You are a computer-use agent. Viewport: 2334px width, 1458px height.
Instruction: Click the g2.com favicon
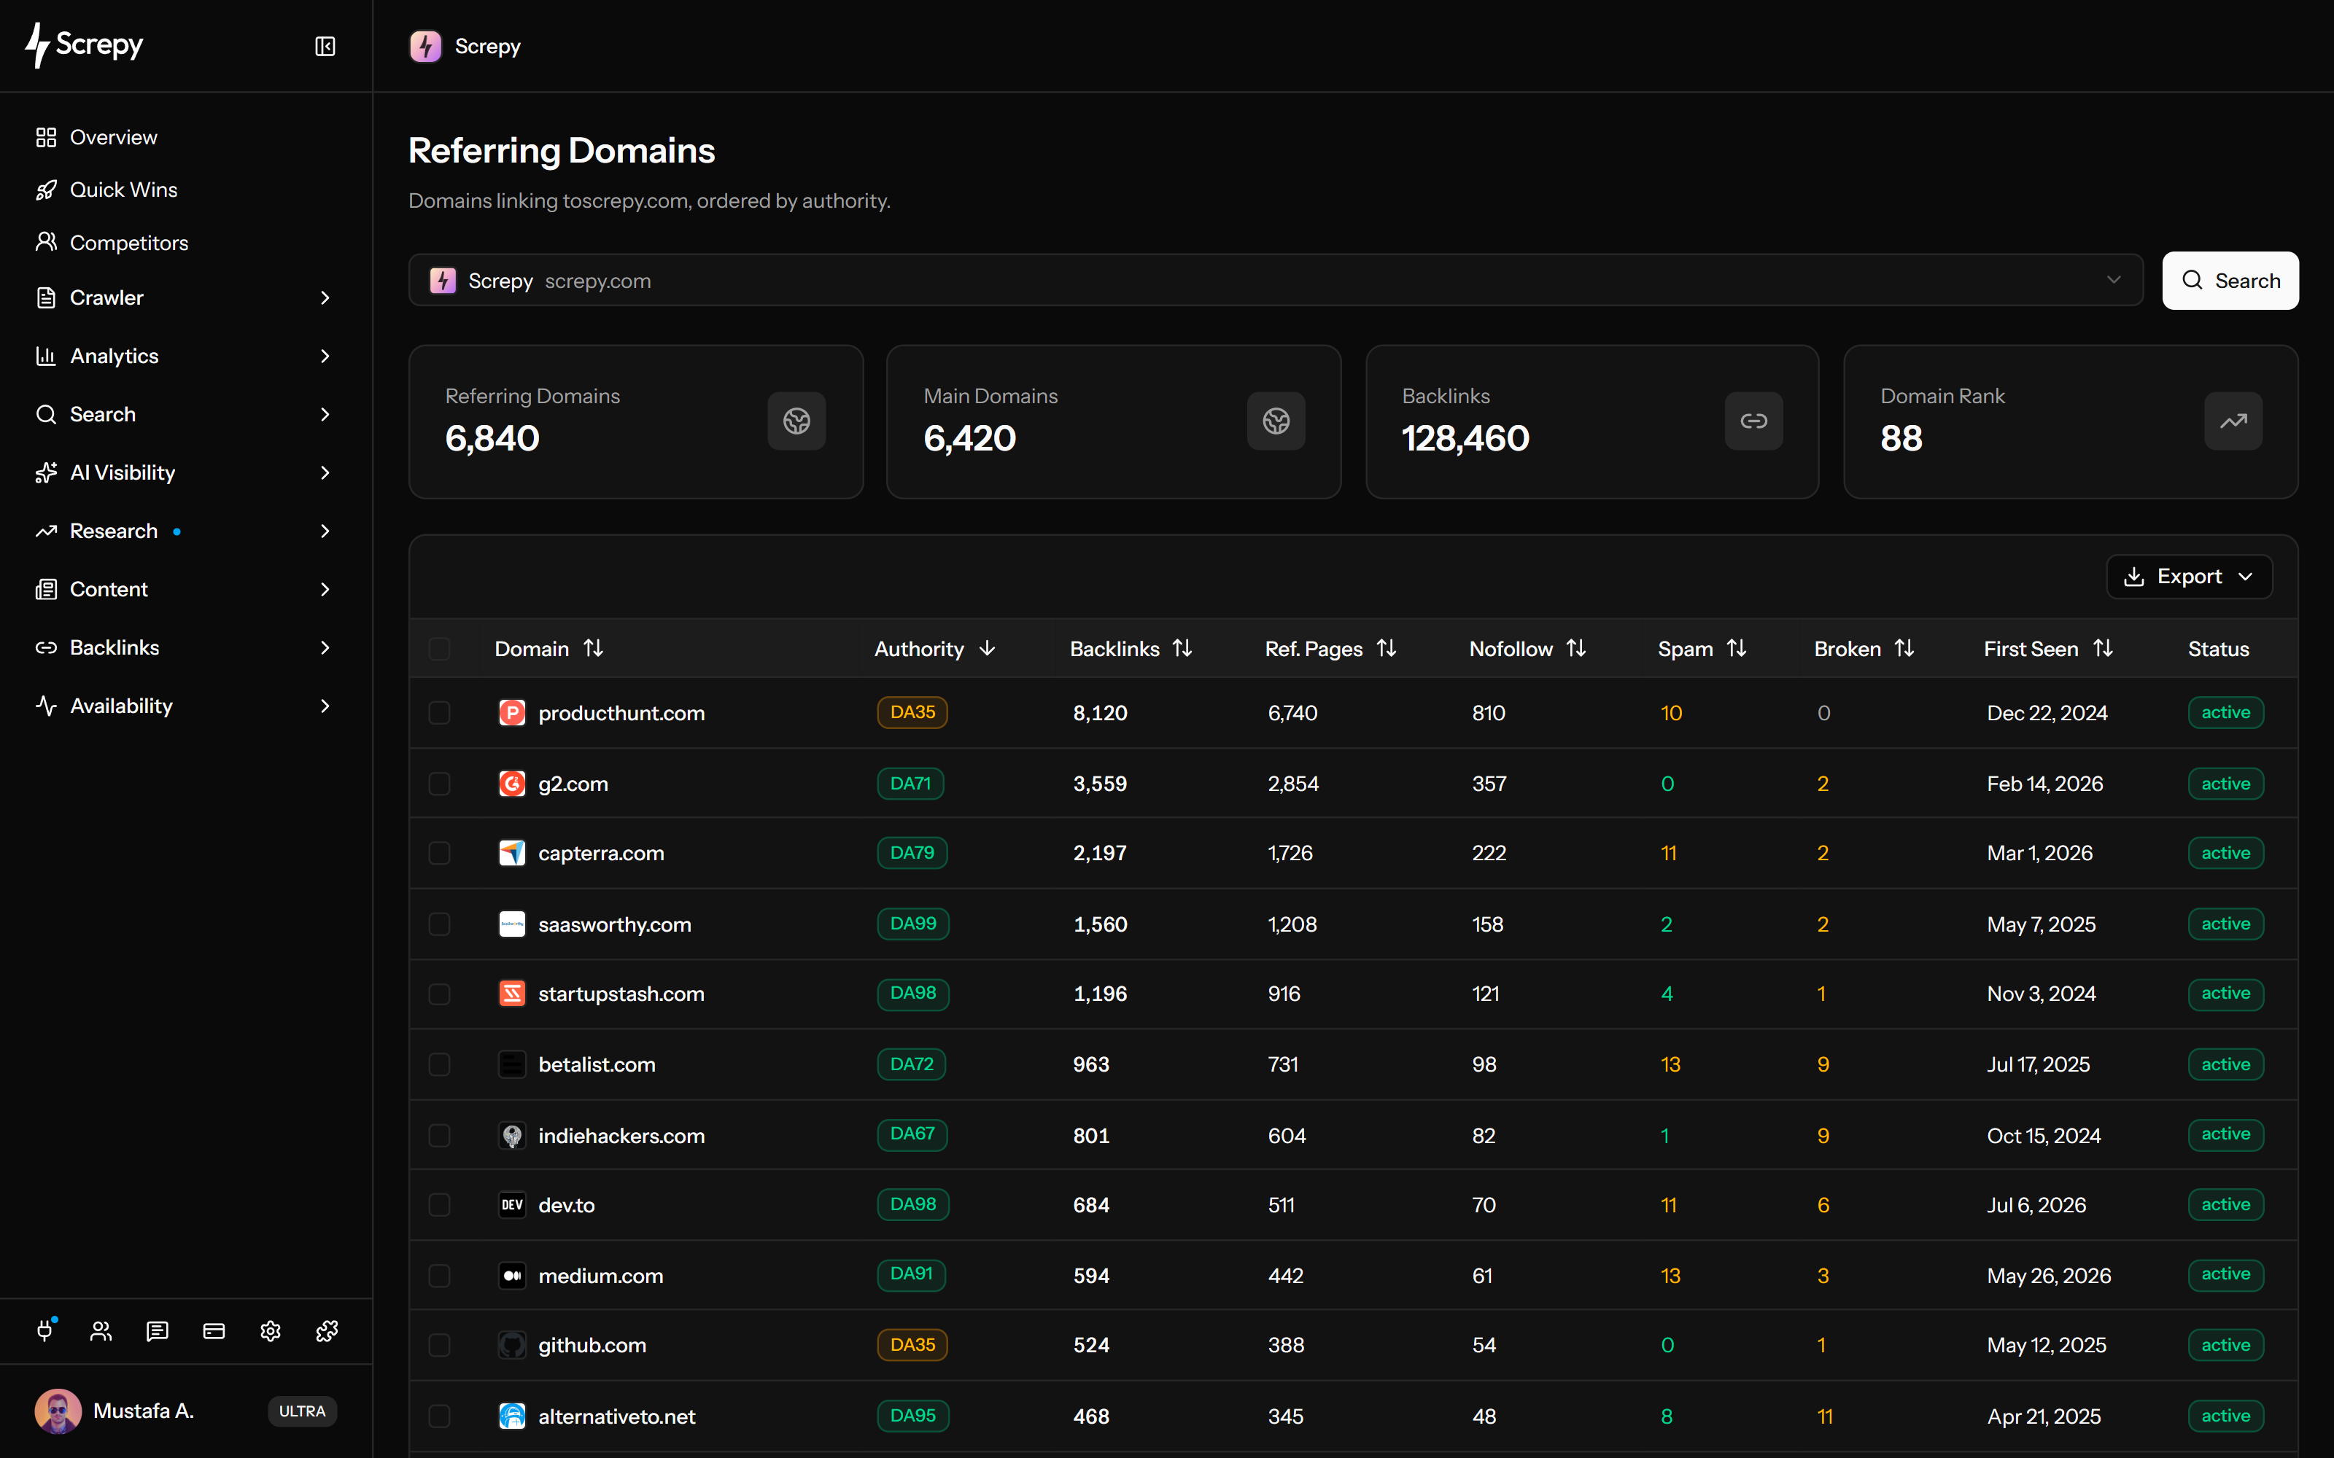[x=512, y=783]
